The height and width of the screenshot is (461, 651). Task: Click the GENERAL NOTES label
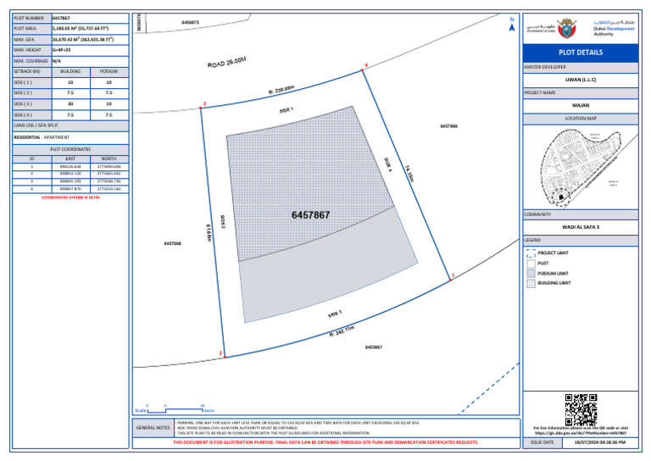[x=153, y=428]
